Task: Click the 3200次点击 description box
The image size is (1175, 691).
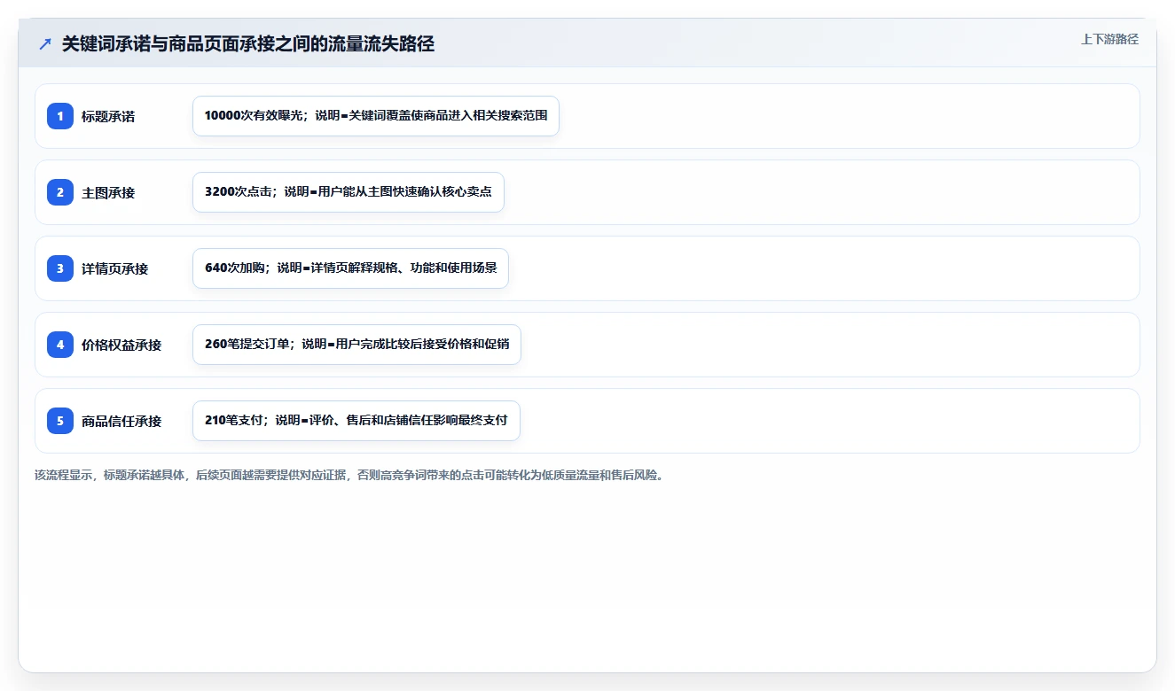Action: click(349, 192)
